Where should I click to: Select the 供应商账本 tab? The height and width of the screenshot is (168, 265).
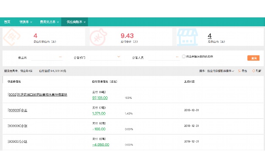pyautogui.click(x=75, y=22)
